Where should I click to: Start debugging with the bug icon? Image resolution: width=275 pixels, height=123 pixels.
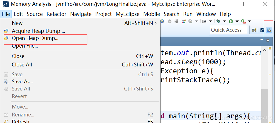[x=218, y=21]
